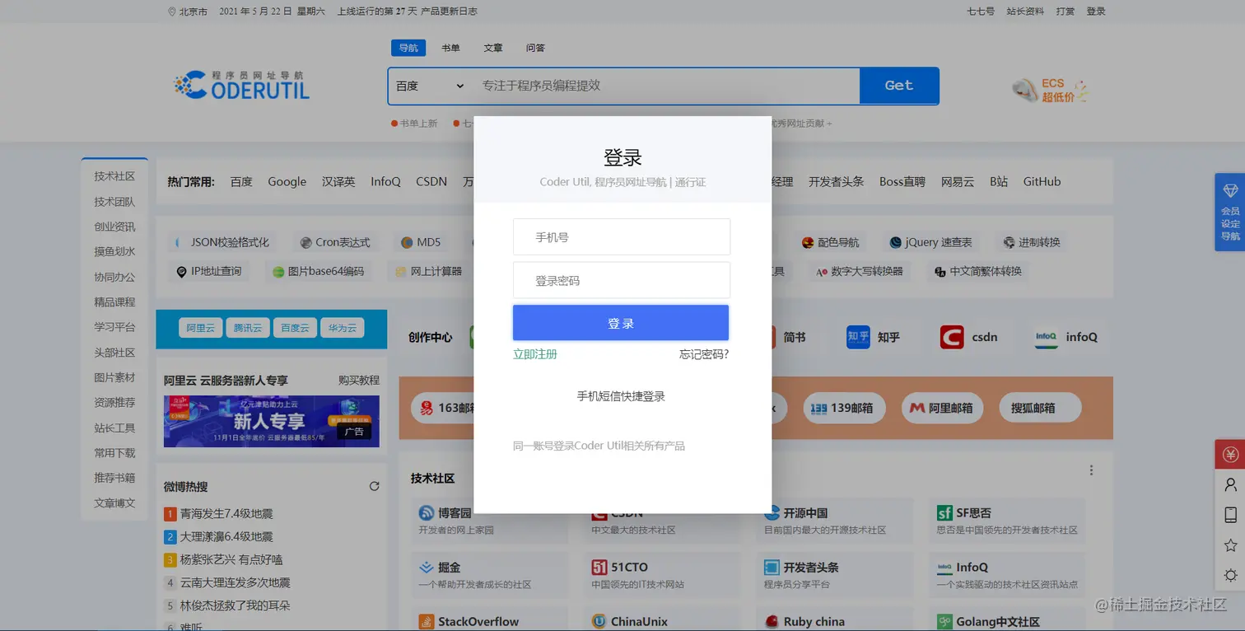Open the 新人专享 Aliyun ad banner
Viewport: 1245px width, 631px height.
point(272,421)
